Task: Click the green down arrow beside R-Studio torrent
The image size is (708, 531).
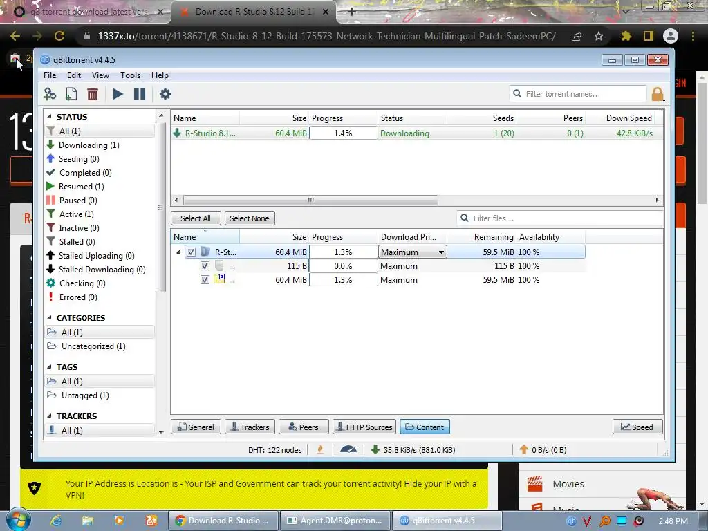Action: pos(177,133)
